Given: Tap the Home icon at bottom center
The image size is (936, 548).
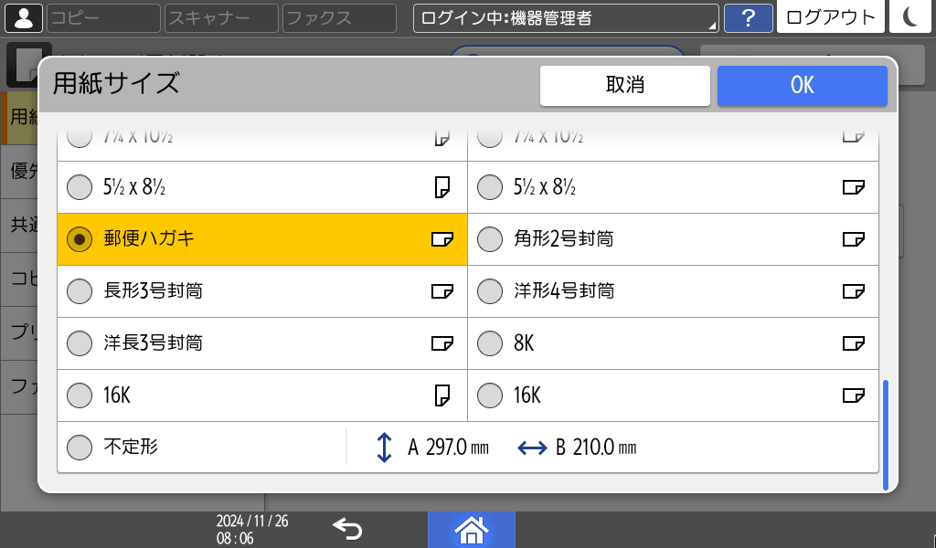Looking at the screenshot, I should point(472,529).
